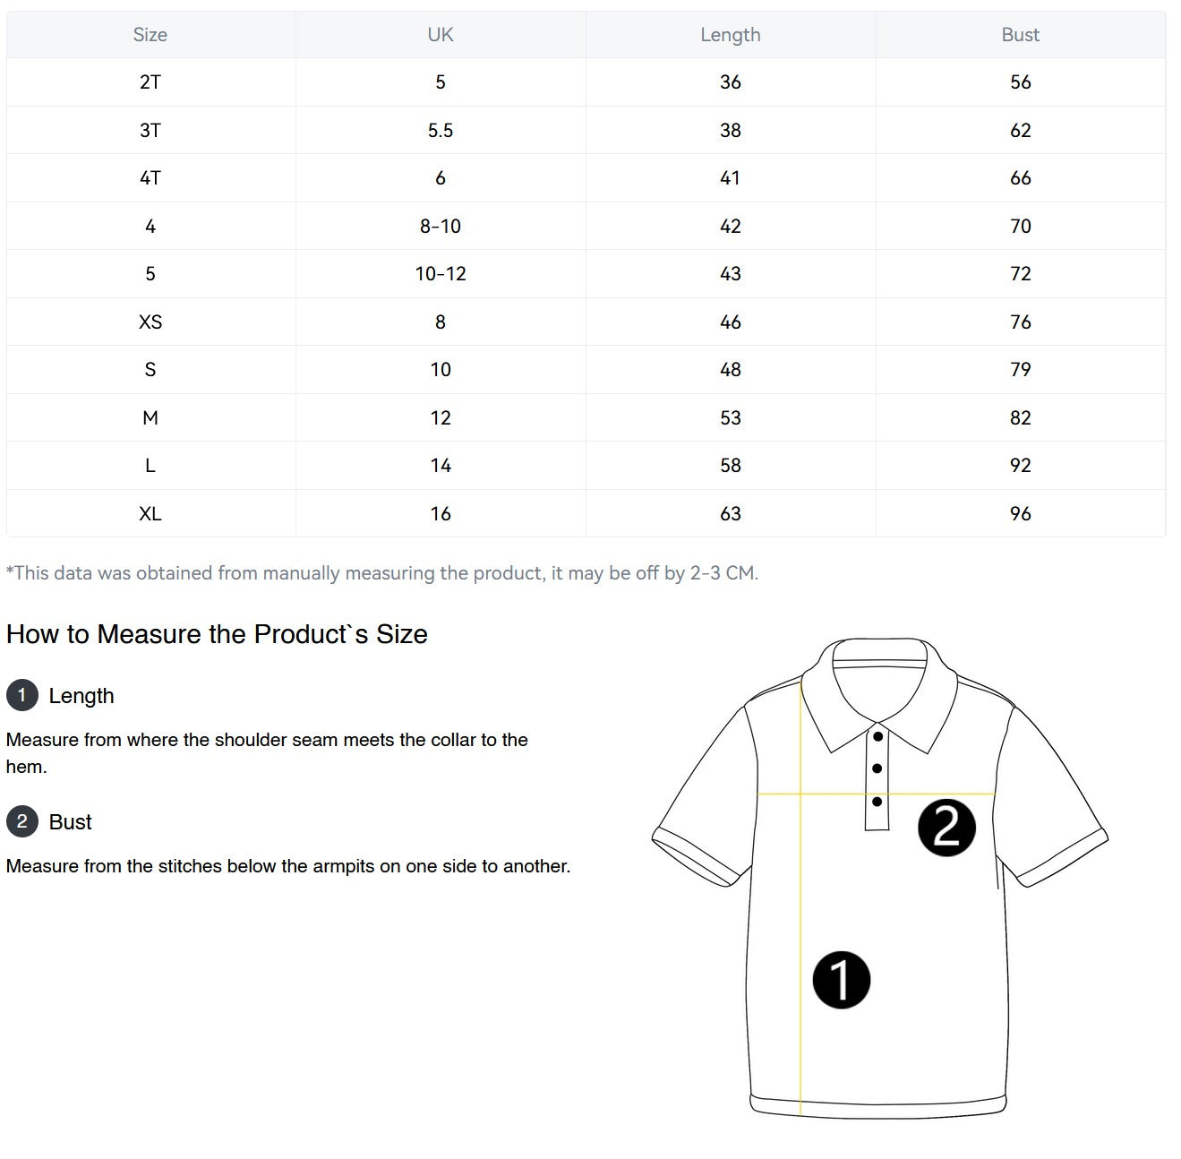
Task: Click the XL size row label
Action: click(150, 514)
